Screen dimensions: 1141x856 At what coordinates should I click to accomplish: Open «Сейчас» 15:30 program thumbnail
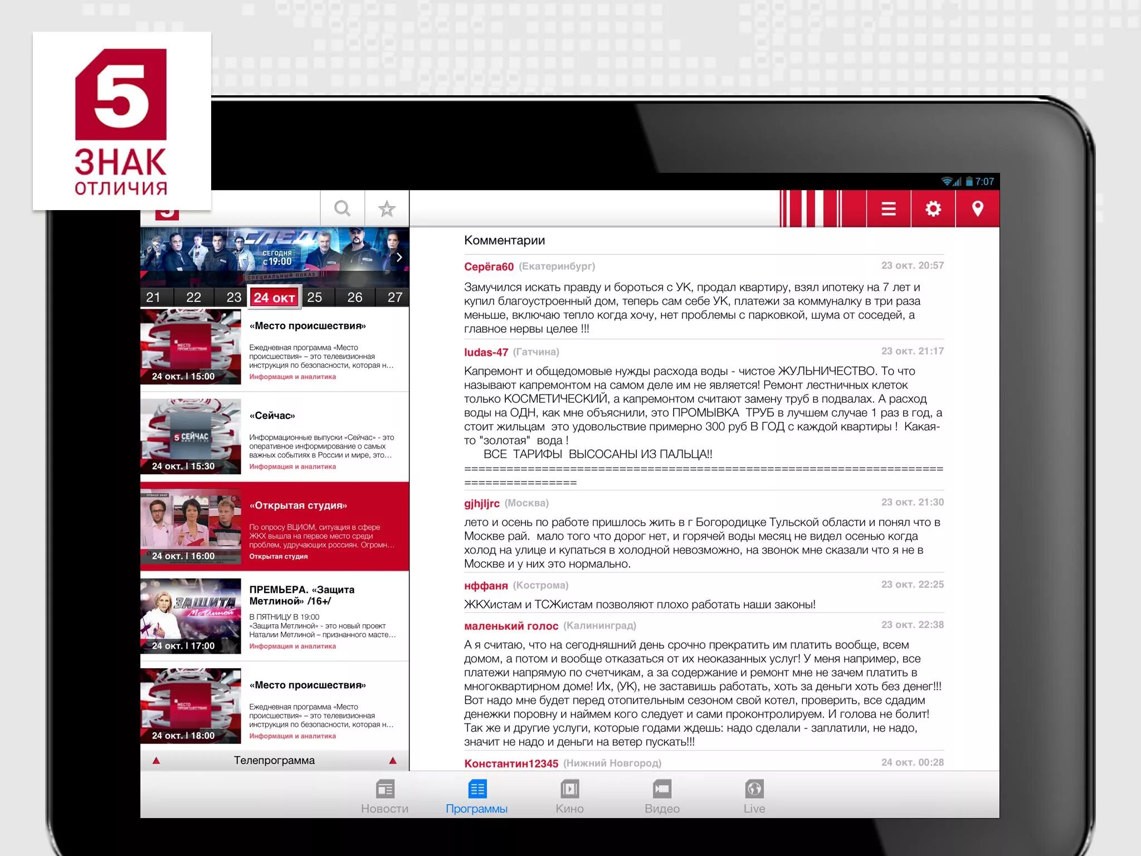point(191,436)
